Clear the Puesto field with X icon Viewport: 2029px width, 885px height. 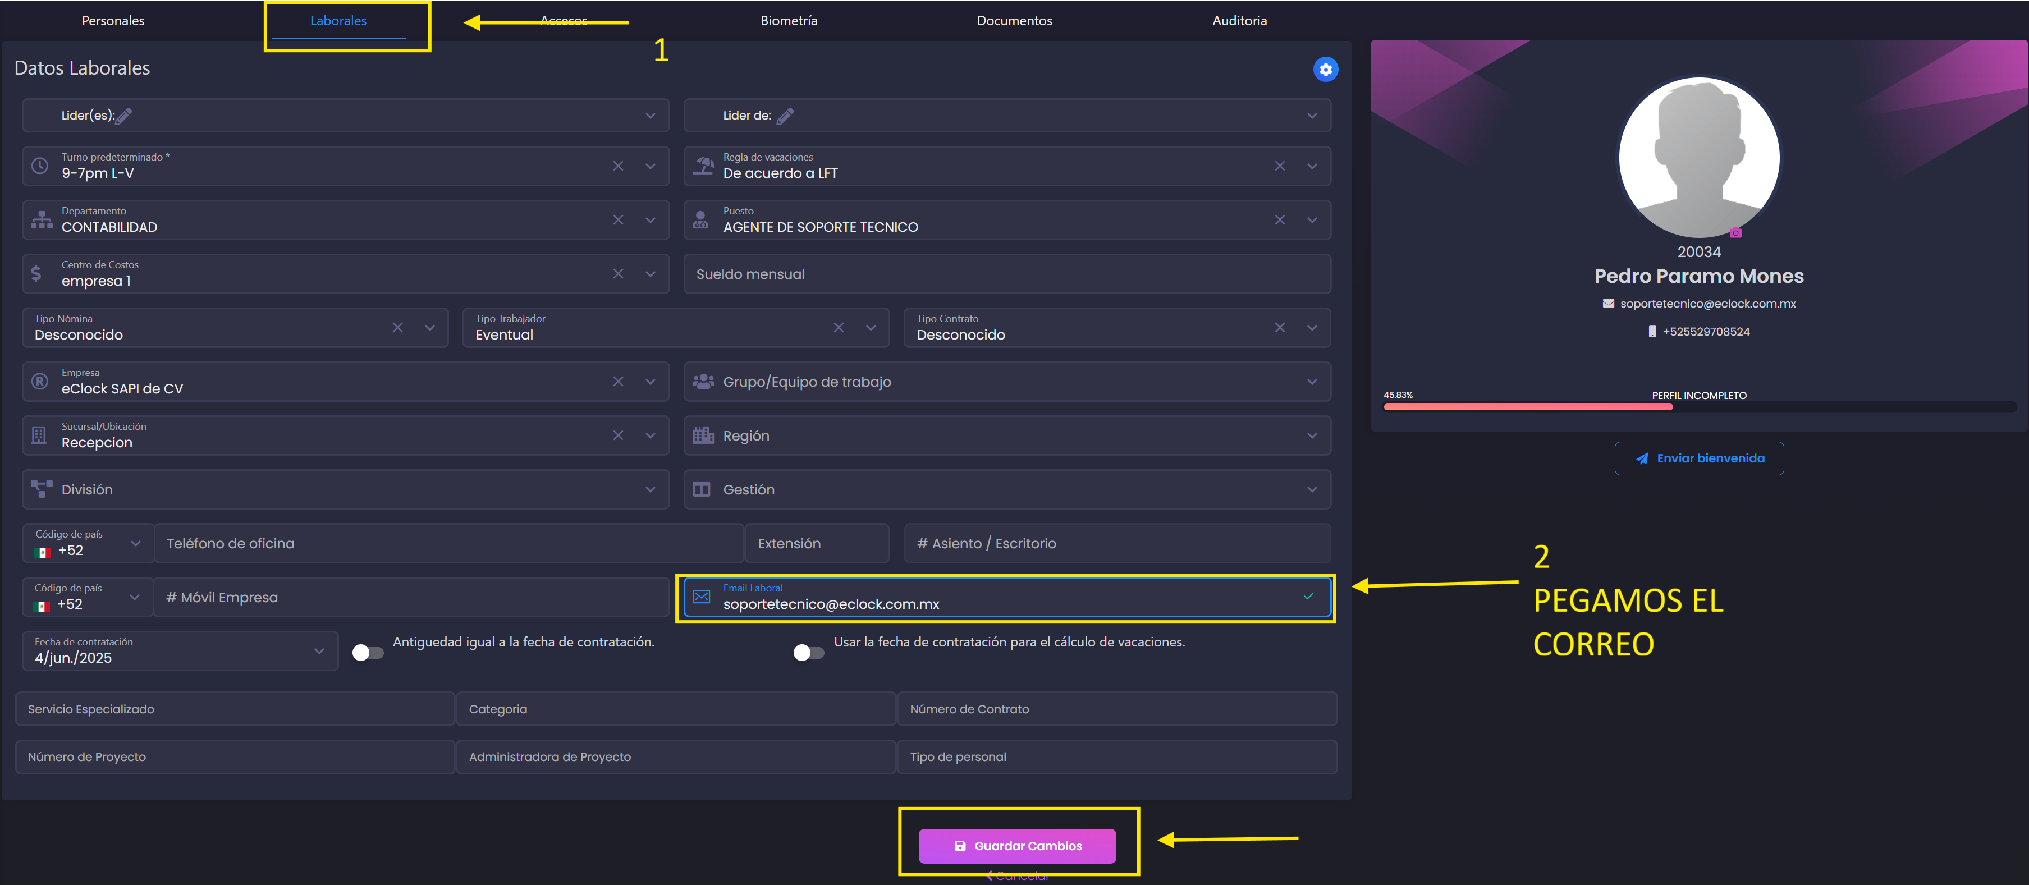1279,219
